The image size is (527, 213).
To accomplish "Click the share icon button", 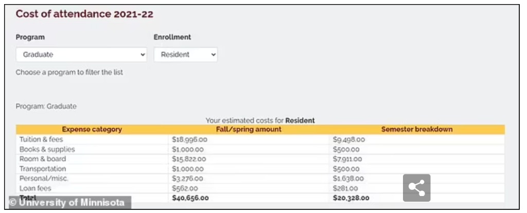I will click(x=416, y=188).
